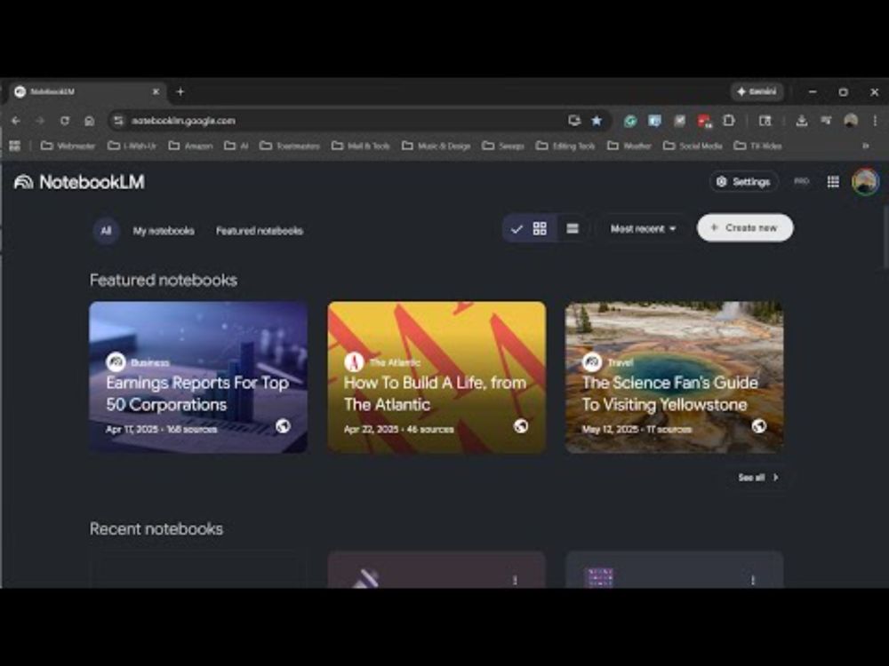Switch to Featured notebooks tab
Image resolution: width=889 pixels, height=666 pixels.
tap(259, 231)
